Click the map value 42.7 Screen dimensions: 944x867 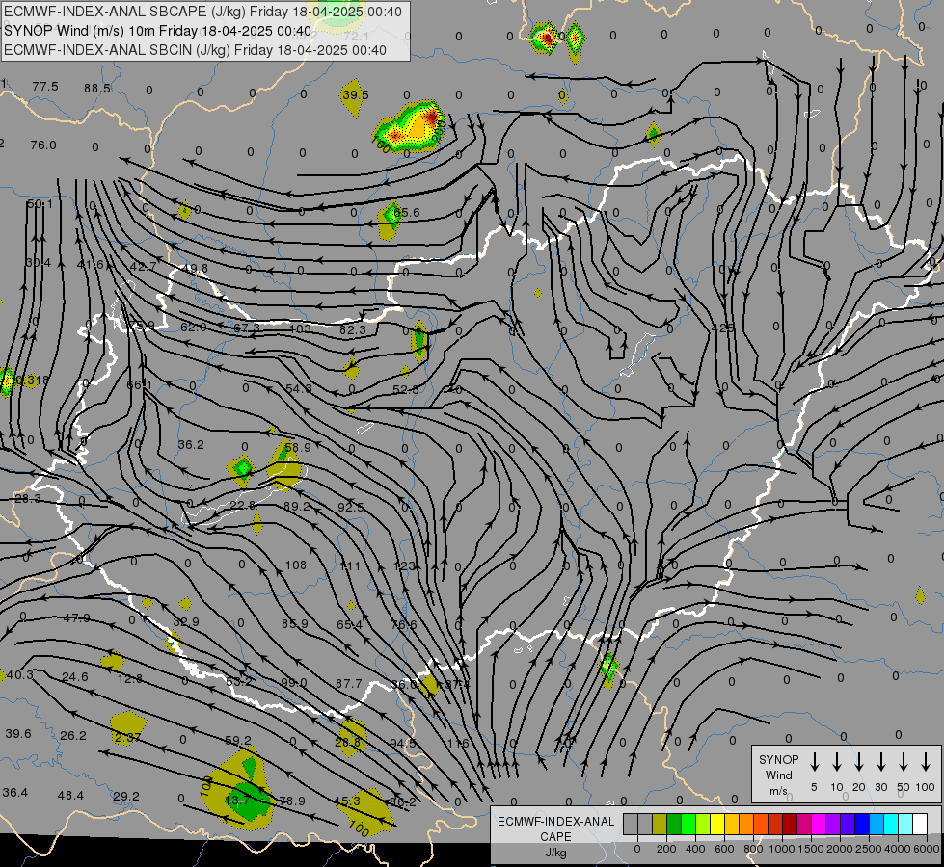coord(144,266)
